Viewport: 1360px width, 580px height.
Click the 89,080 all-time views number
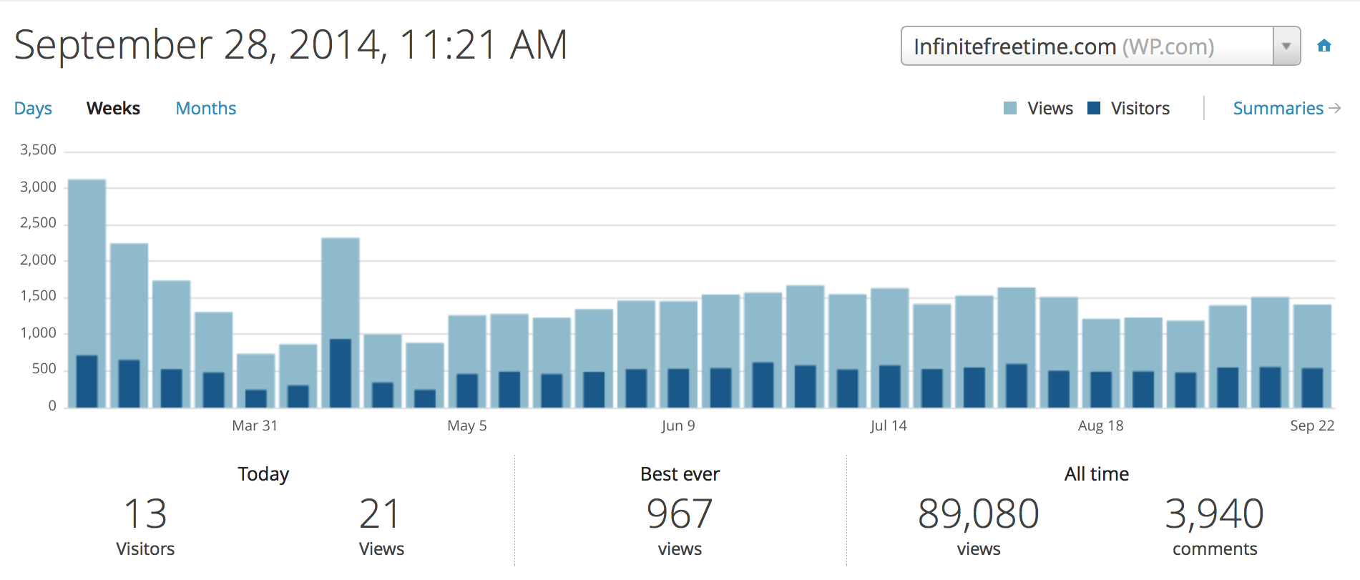pos(978,514)
